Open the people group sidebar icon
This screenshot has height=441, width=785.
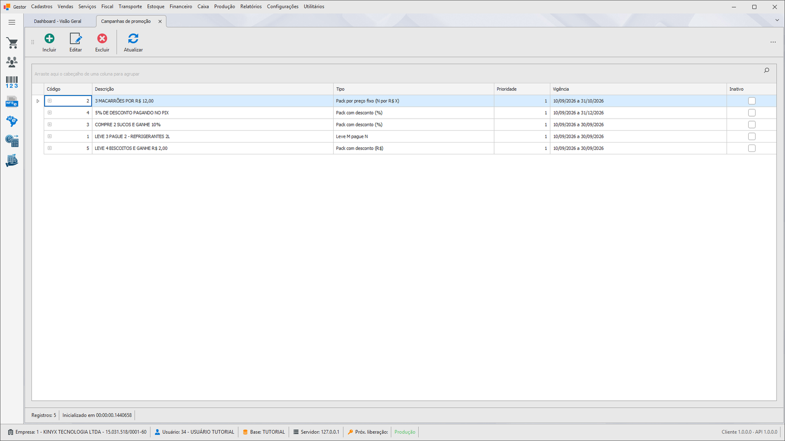[12, 62]
